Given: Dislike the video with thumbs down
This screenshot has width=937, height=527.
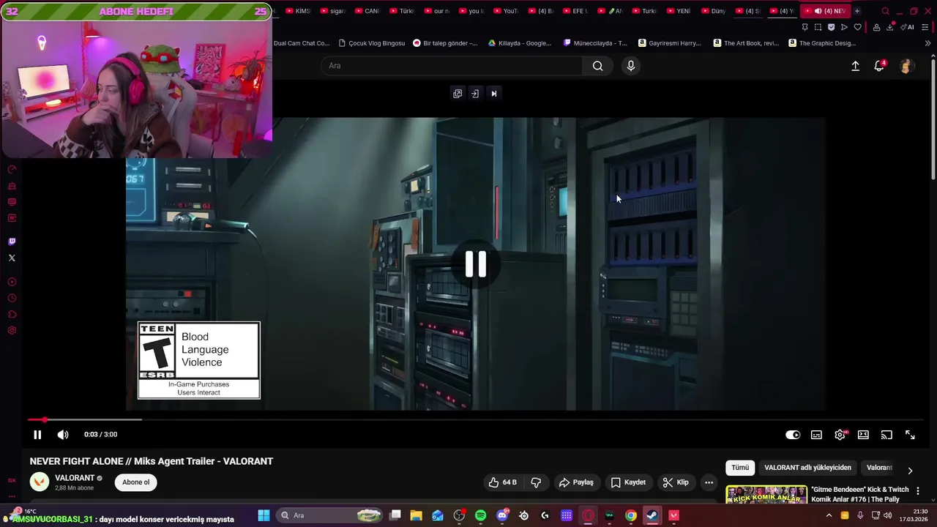Looking at the screenshot, I should [x=536, y=482].
